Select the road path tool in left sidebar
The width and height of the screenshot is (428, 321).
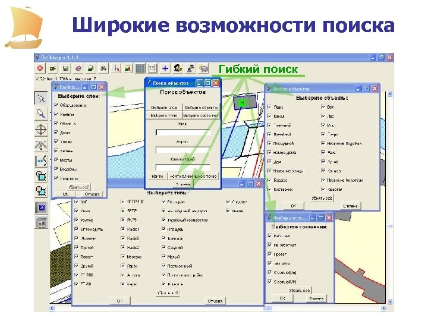(41, 144)
